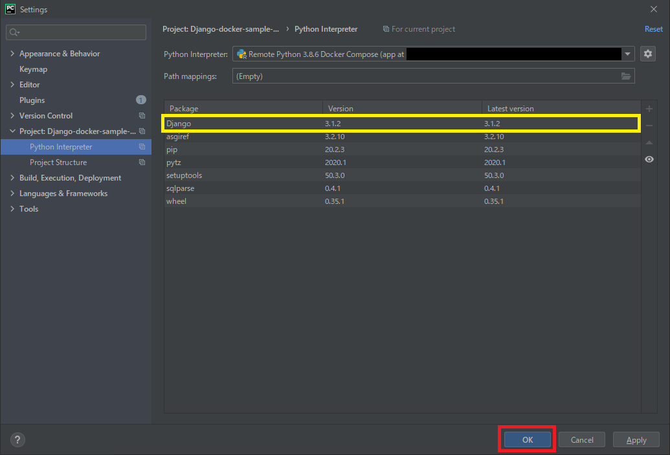Toggle the show early releases eye icon
The image size is (670, 455).
click(649, 159)
